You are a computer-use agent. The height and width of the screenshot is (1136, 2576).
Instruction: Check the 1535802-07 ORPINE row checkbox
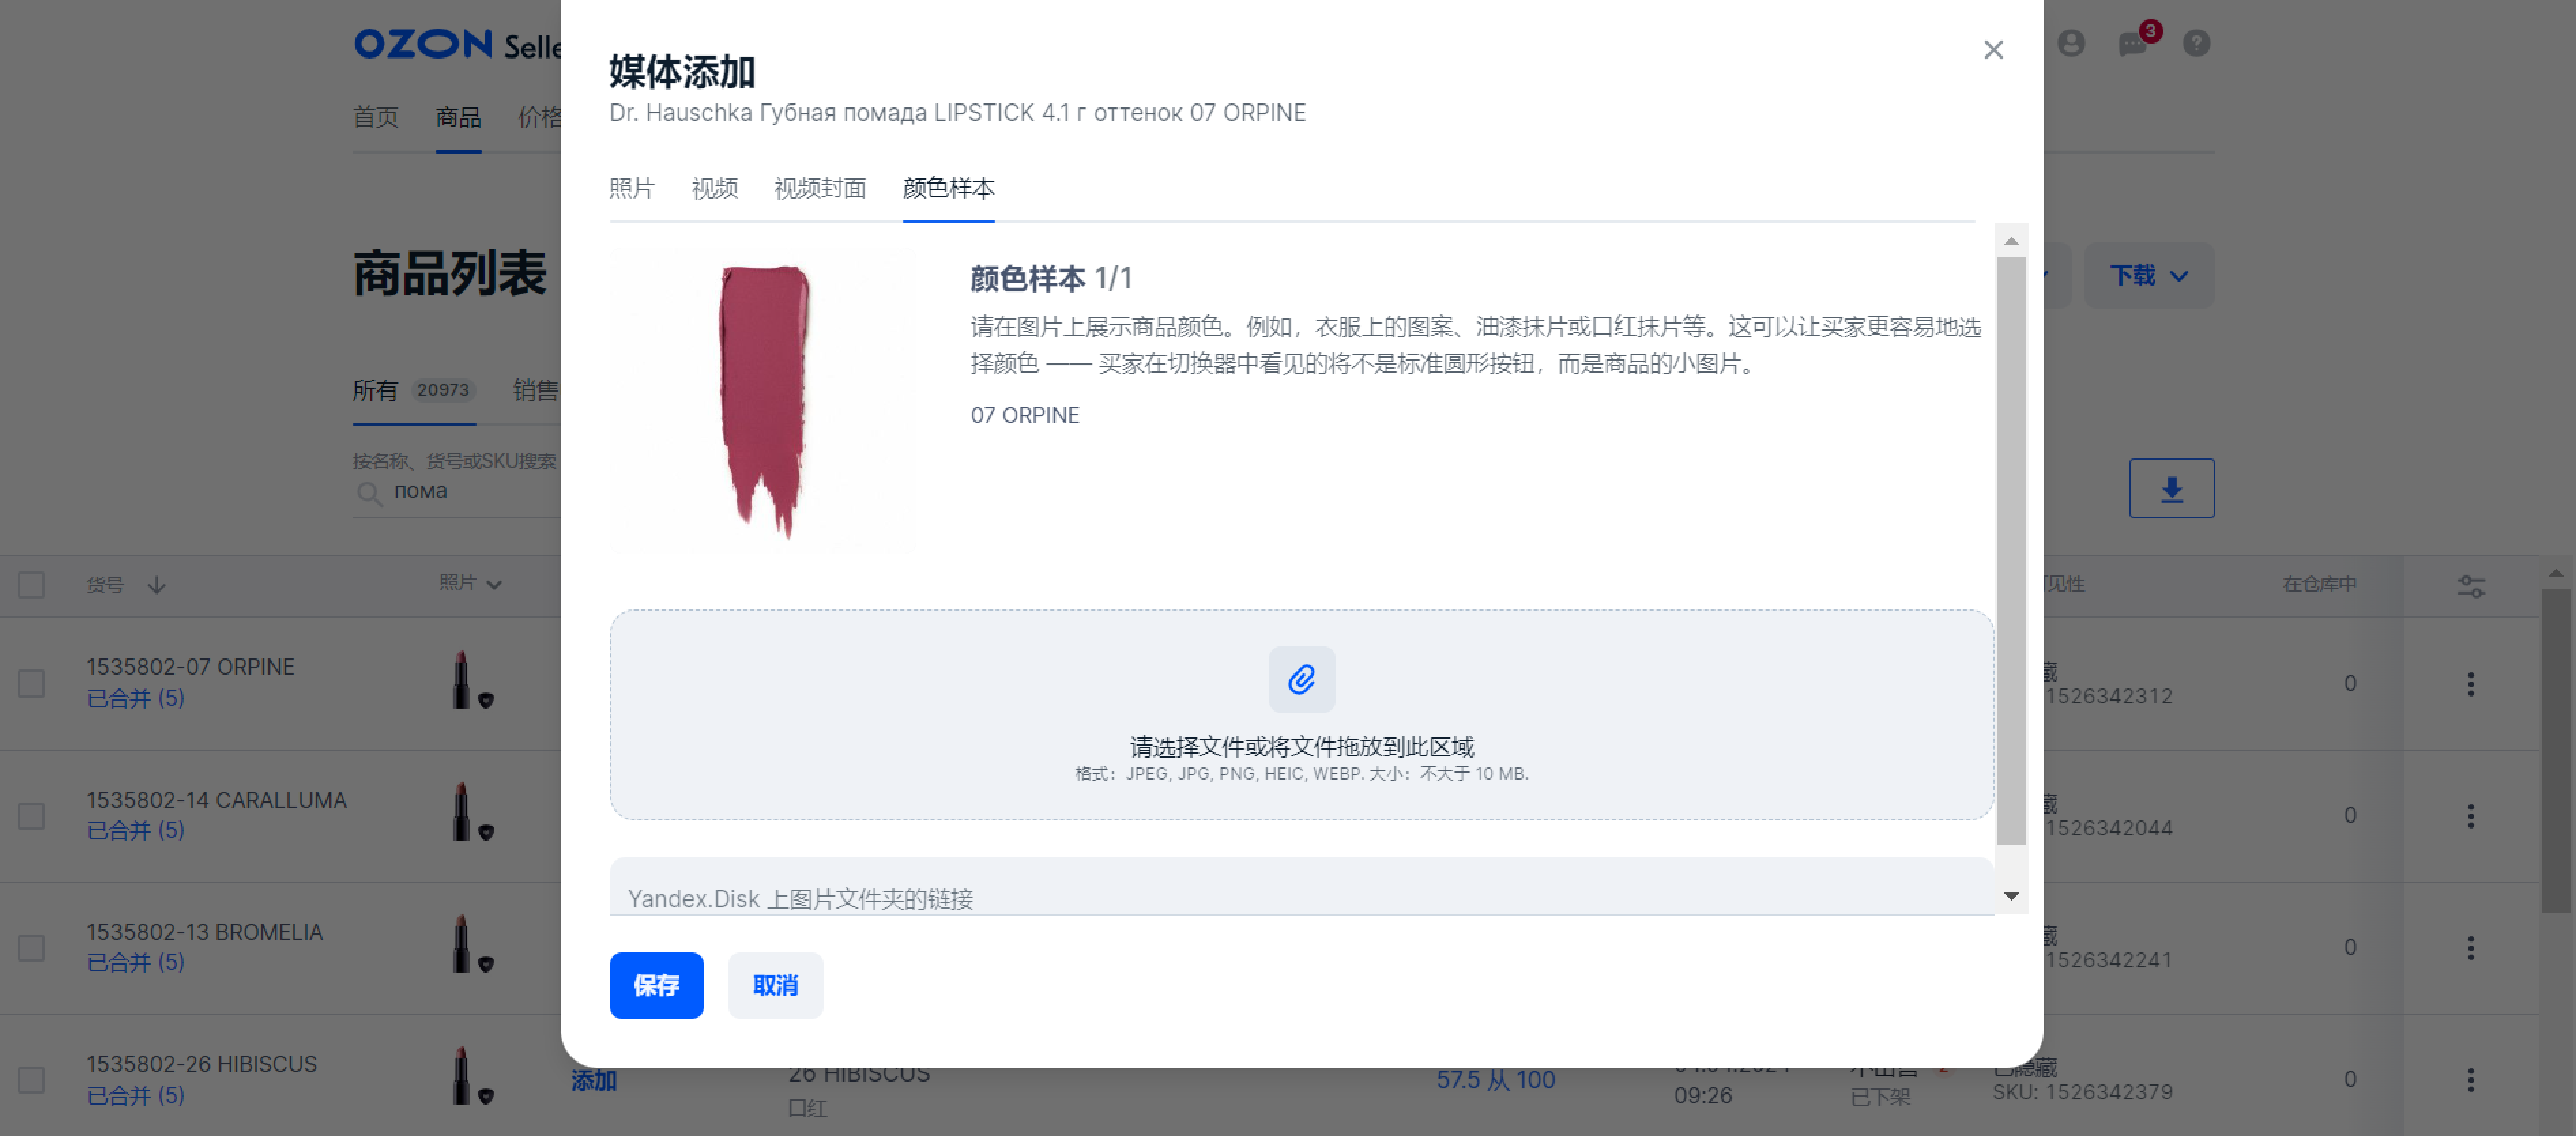[31, 683]
